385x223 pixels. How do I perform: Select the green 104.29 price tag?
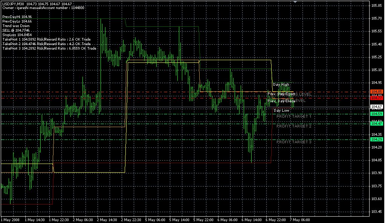(376, 140)
